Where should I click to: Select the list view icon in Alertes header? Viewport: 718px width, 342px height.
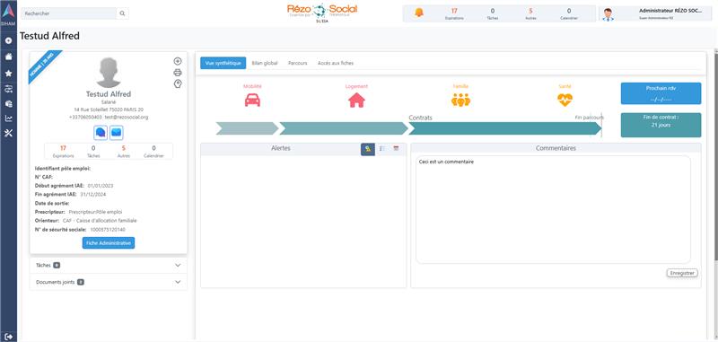pos(382,148)
